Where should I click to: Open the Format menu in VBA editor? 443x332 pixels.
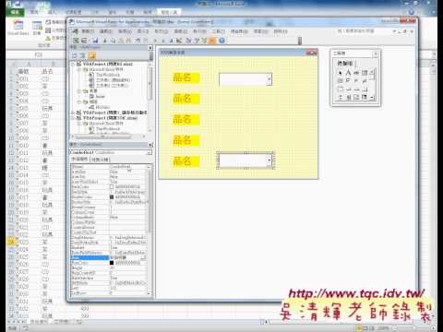(162, 31)
